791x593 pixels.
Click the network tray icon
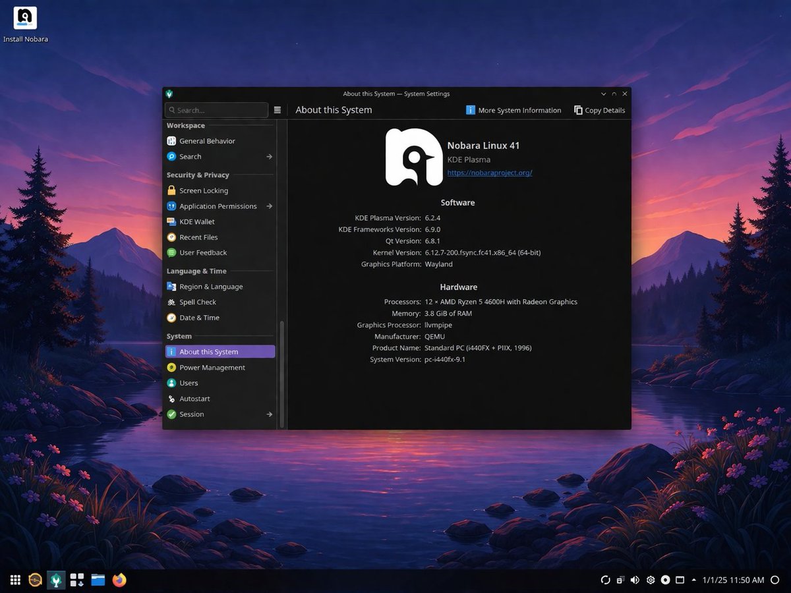coord(620,580)
